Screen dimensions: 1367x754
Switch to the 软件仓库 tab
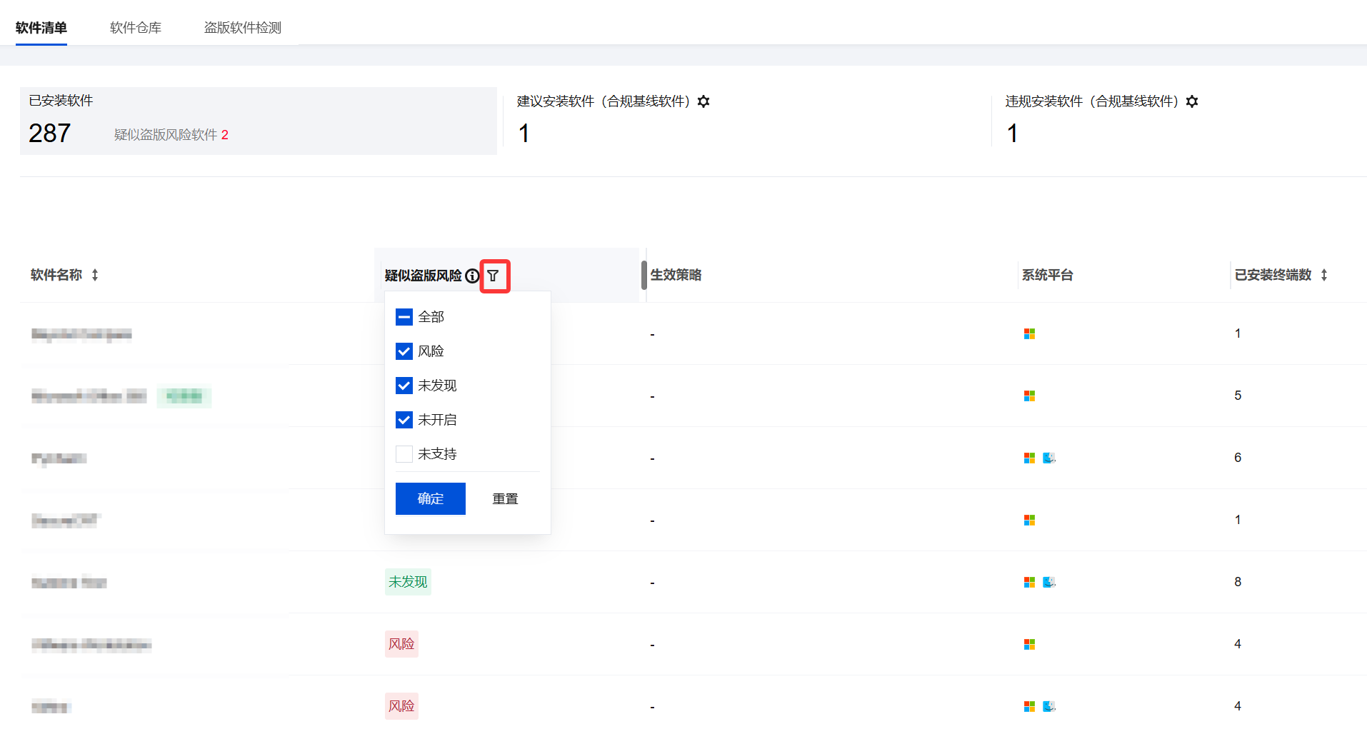pyautogui.click(x=136, y=28)
